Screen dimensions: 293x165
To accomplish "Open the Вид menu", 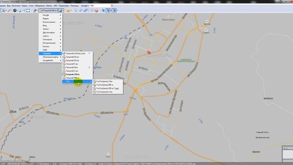I will coord(9,5).
